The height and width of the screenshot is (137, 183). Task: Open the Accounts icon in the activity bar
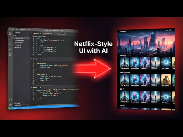[x=10, y=100]
